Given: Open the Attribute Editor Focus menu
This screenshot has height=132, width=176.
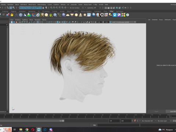Looking at the screenshot, I should [161, 20].
